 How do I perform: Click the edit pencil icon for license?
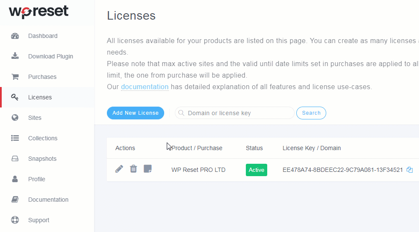(x=119, y=169)
